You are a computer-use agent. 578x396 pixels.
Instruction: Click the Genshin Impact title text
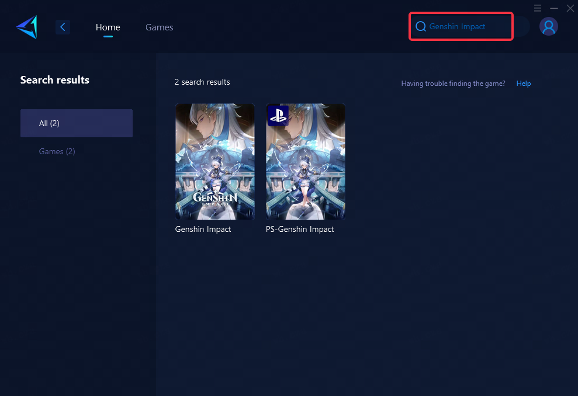click(203, 229)
